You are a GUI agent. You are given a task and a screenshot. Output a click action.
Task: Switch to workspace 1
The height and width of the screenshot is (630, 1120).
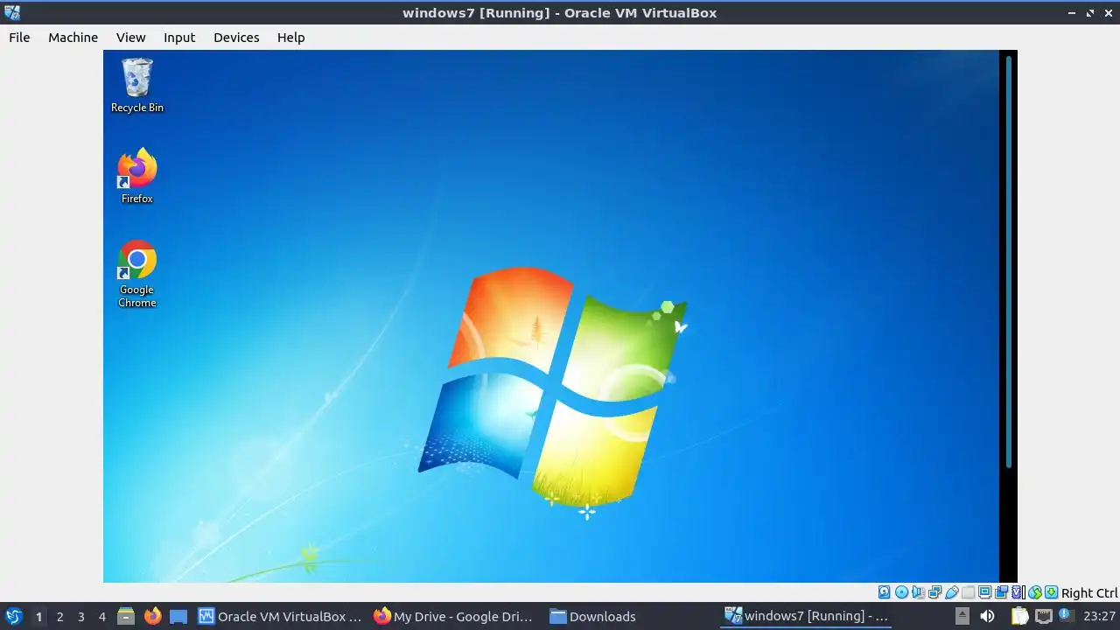click(38, 616)
